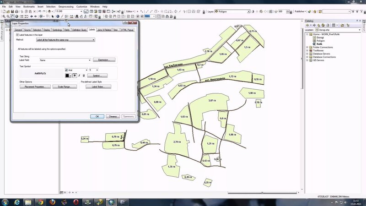Click the Print icon in the toolbar
Screen dimensions: 366x206
16,11
